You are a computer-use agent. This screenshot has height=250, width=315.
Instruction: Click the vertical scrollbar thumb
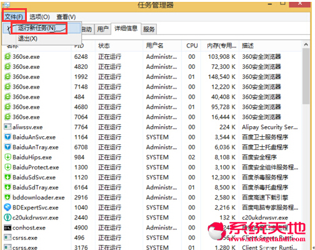(306, 76)
